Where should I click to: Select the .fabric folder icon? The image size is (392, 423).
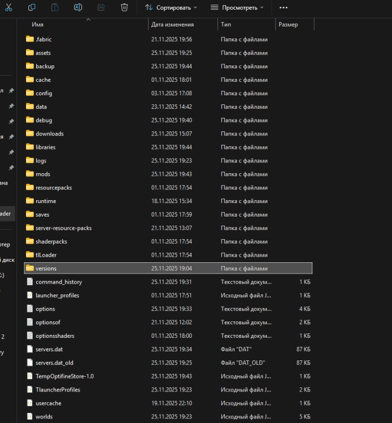pyautogui.click(x=30, y=39)
